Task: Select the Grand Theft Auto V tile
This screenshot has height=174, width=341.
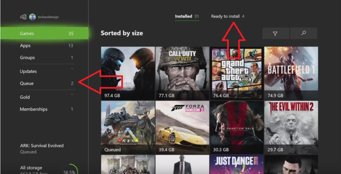Action: point(236,73)
